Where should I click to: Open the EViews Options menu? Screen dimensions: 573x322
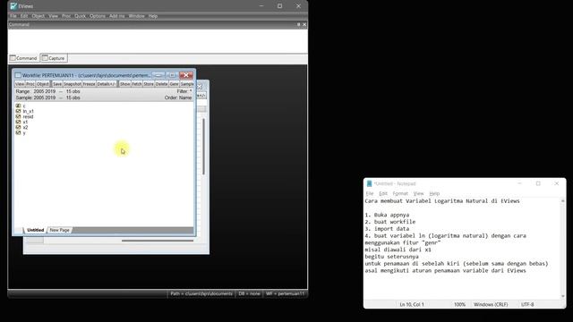[x=98, y=16]
